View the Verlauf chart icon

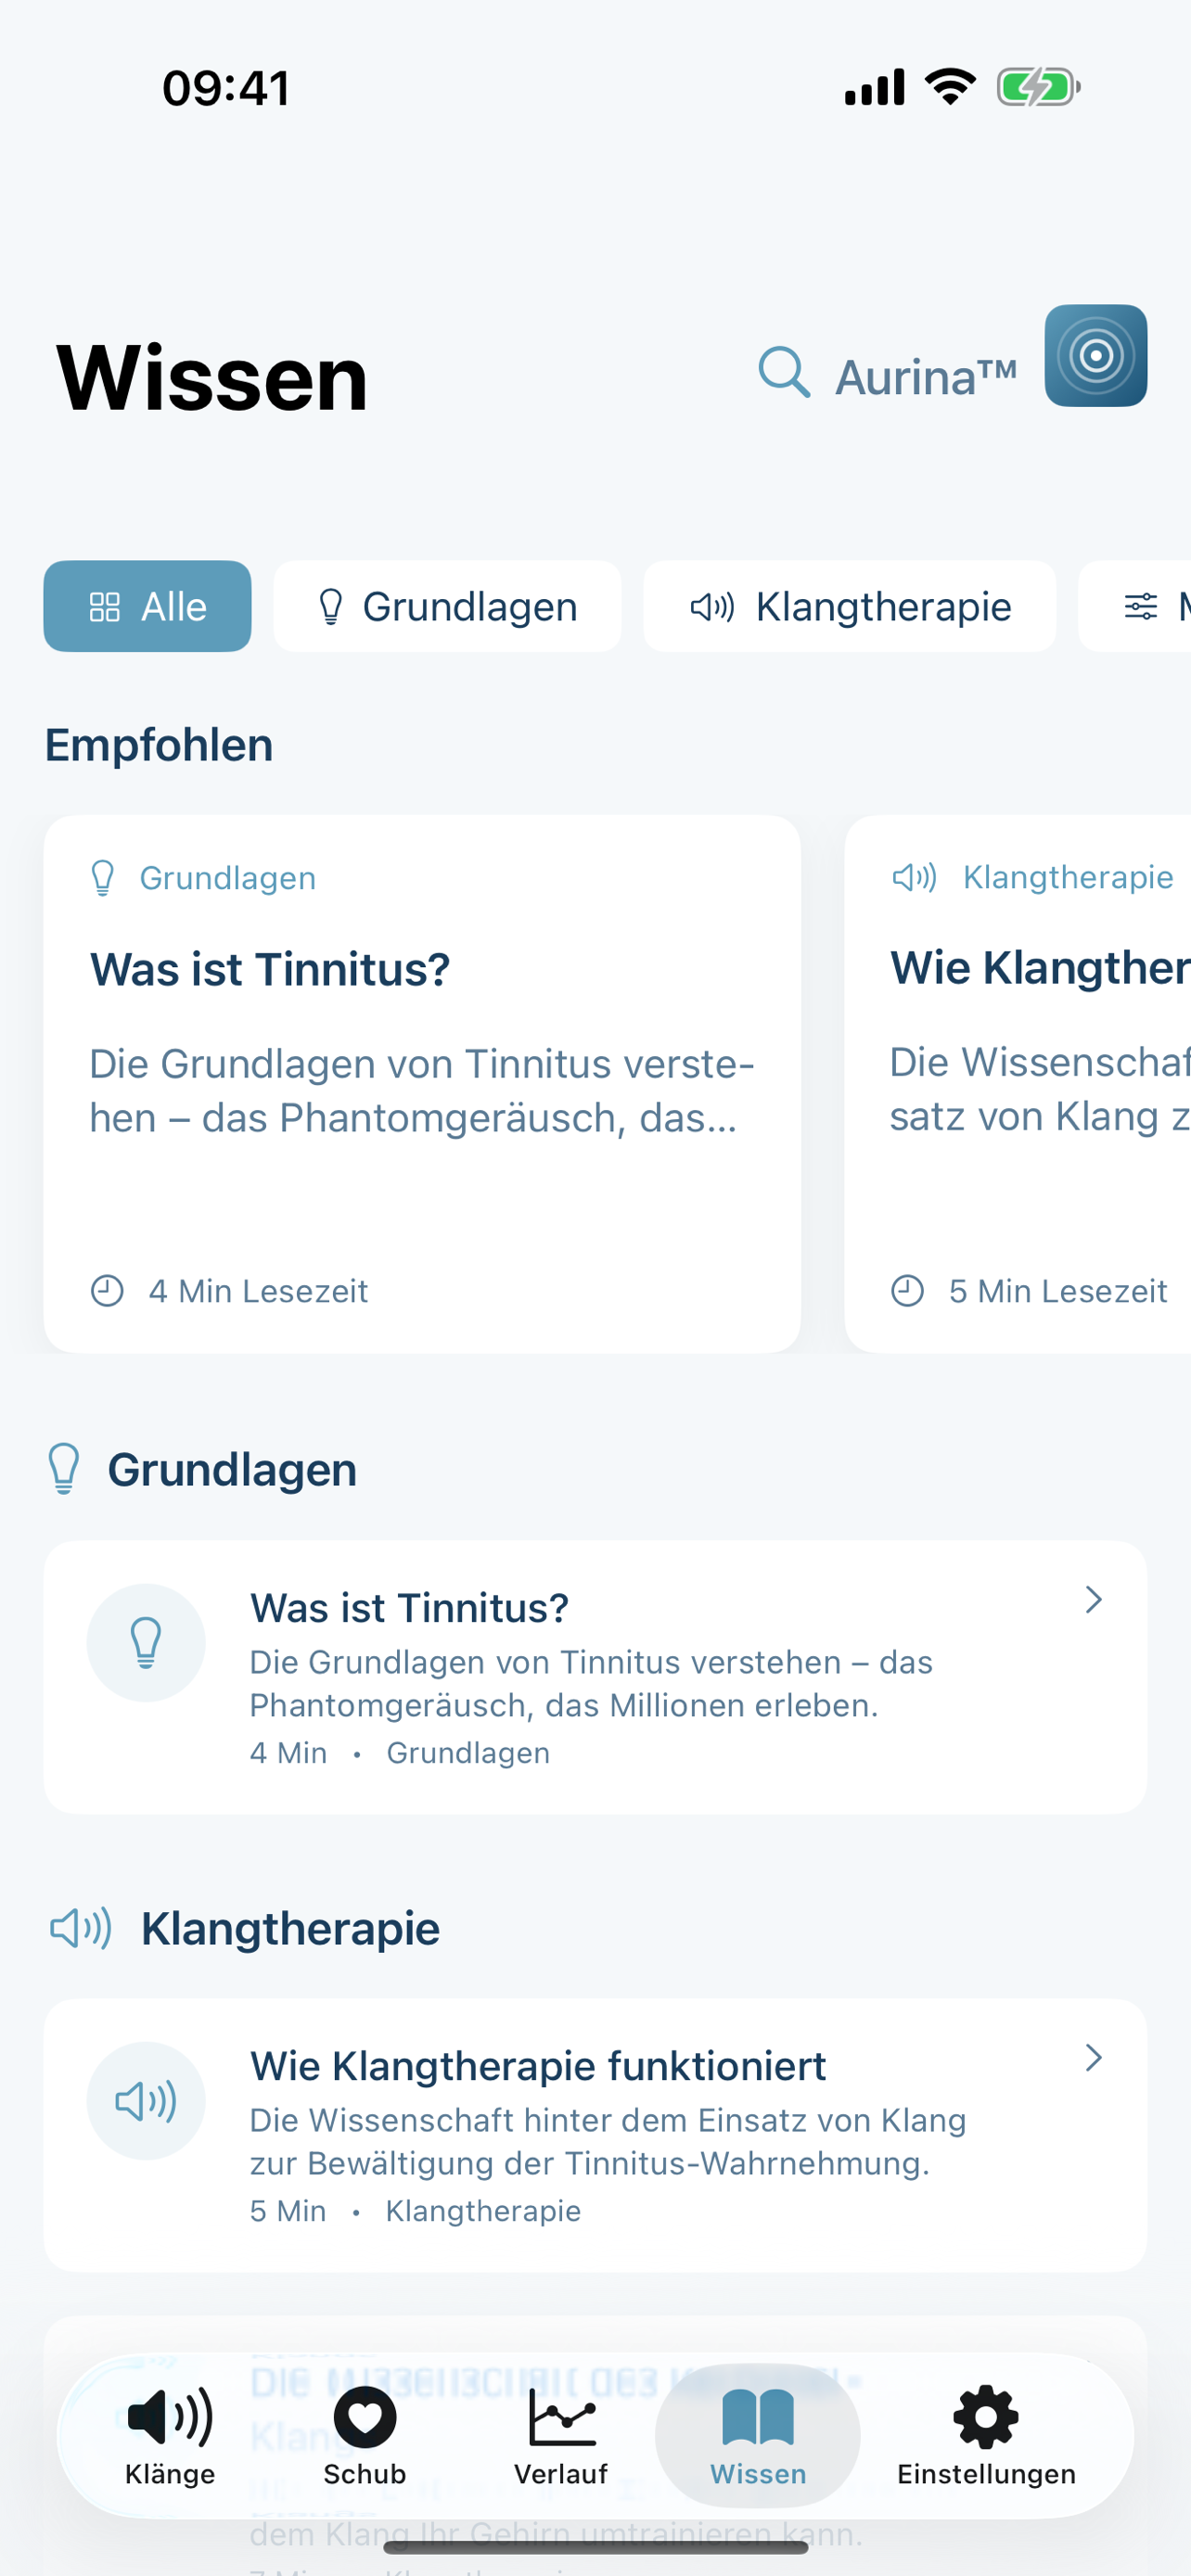pos(561,2420)
